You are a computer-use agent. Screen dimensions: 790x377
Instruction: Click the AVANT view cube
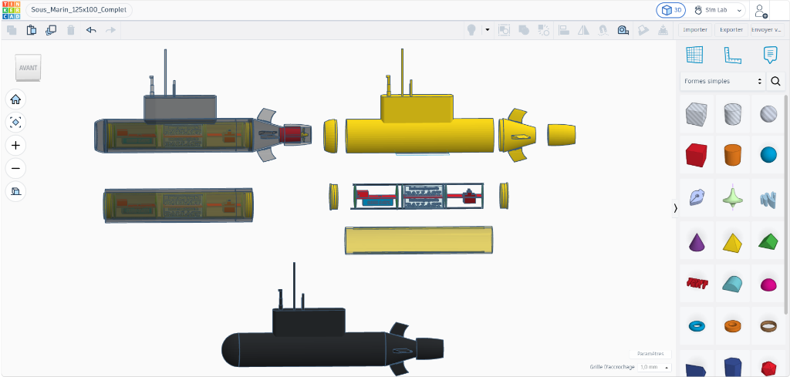[x=29, y=68]
